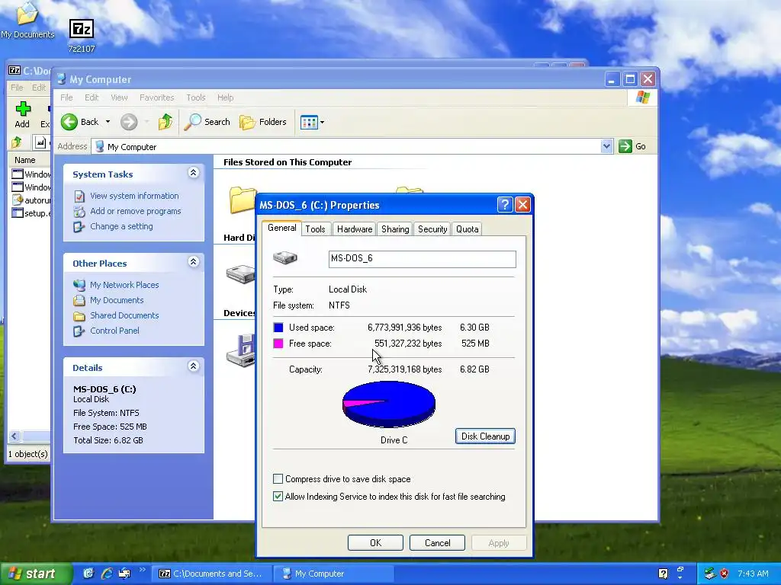781x585 pixels.
Task: Switch to the Hardware tab
Action: (355, 229)
